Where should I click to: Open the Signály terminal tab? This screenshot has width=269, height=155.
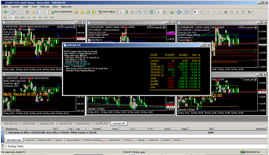click(x=141, y=140)
